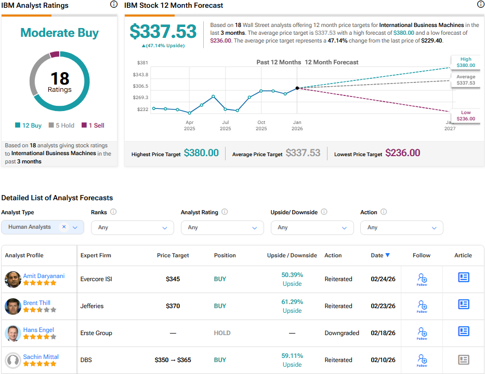Click the teal Buy legend swatch
The height and width of the screenshot is (374, 485).
(x=18, y=126)
